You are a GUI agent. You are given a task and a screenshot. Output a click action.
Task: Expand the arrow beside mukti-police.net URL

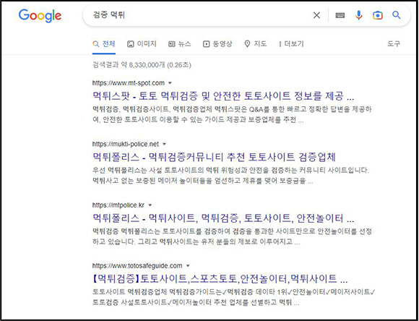coord(164,144)
